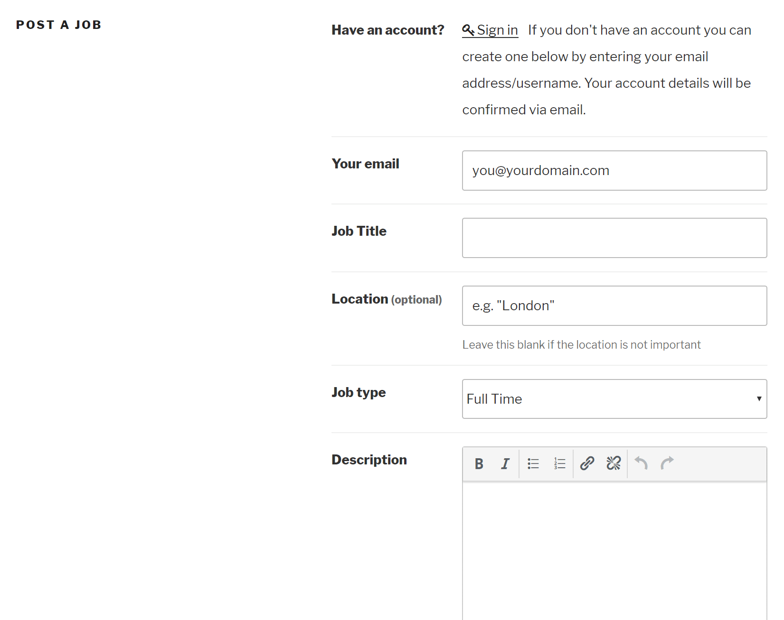
Task: Focus the Job Title input field
Action: (614, 238)
